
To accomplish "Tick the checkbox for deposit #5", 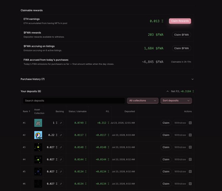I will [x=190, y=171].
